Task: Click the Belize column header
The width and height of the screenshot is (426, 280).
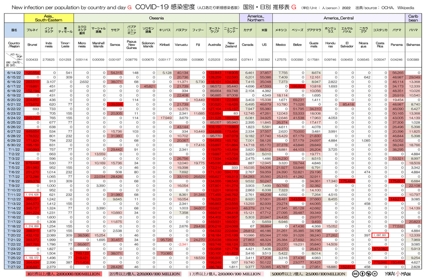Action: point(297,45)
